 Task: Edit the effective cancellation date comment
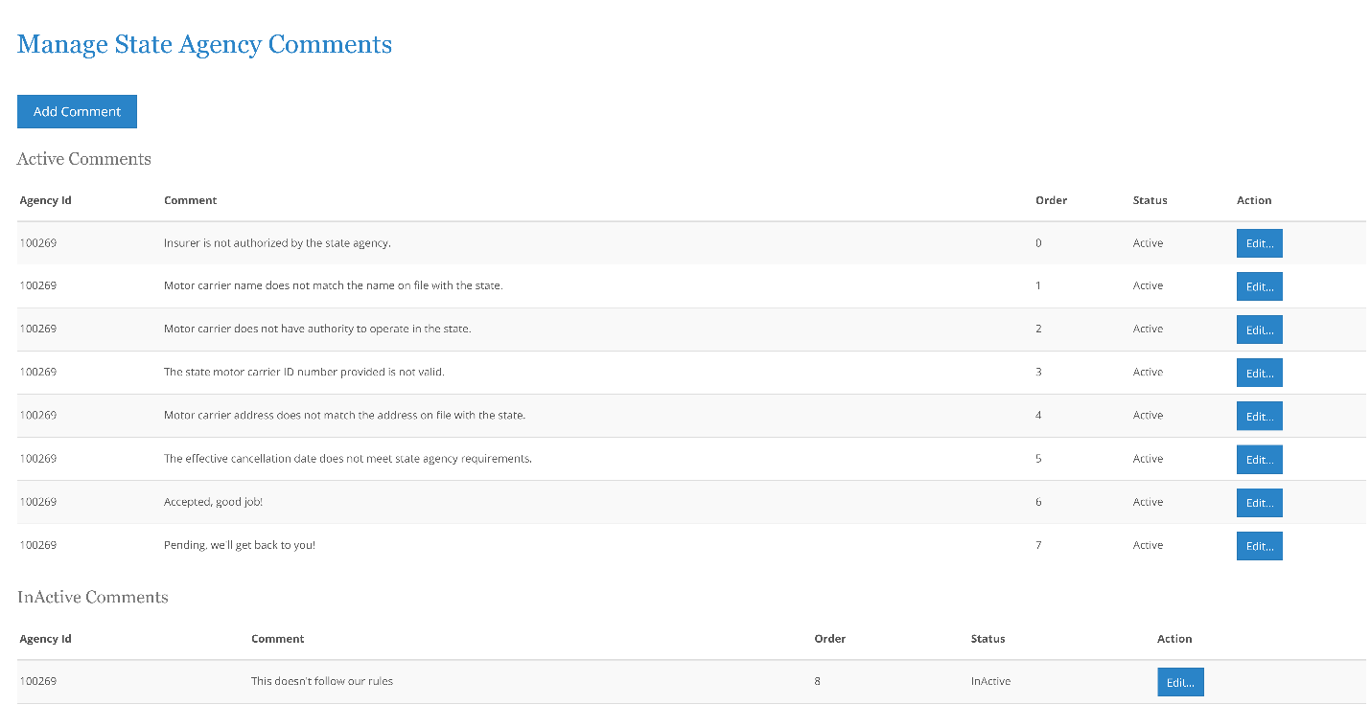point(1259,458)
